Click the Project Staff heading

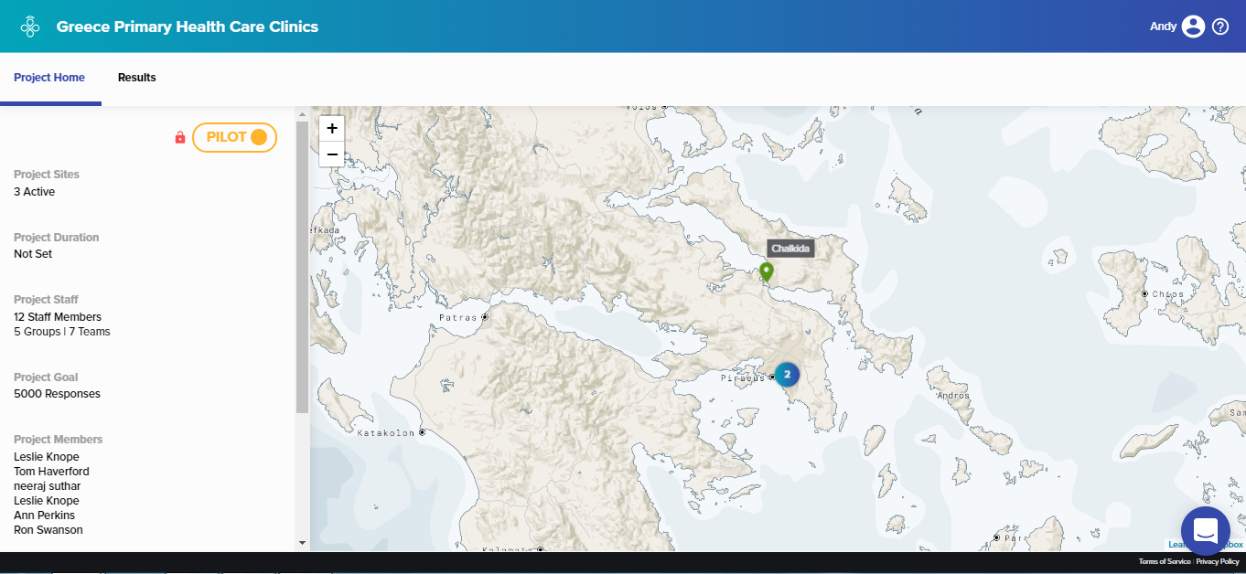coord(46,300)
